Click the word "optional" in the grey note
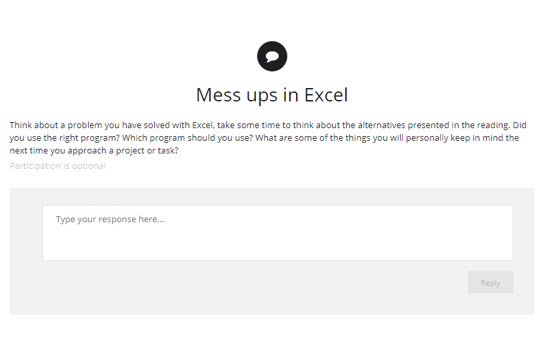 (89, 166)
